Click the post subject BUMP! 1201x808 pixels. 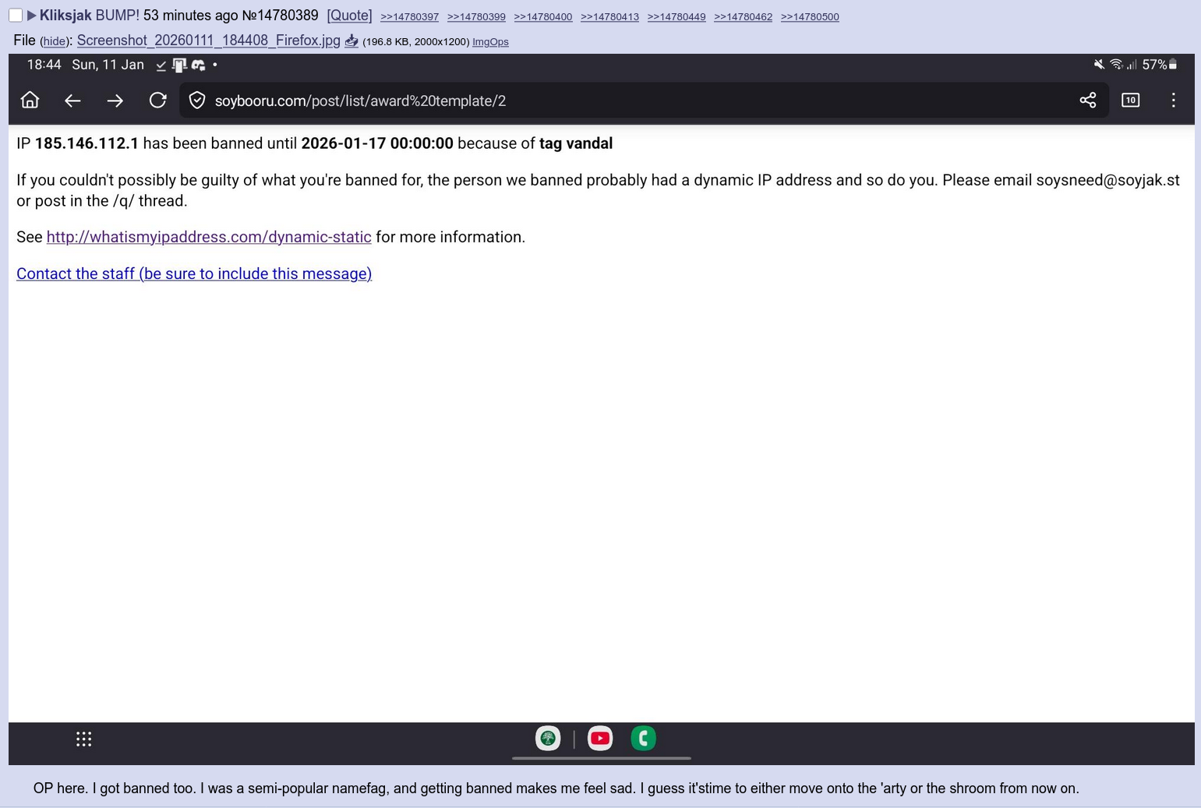click(118, 16)
